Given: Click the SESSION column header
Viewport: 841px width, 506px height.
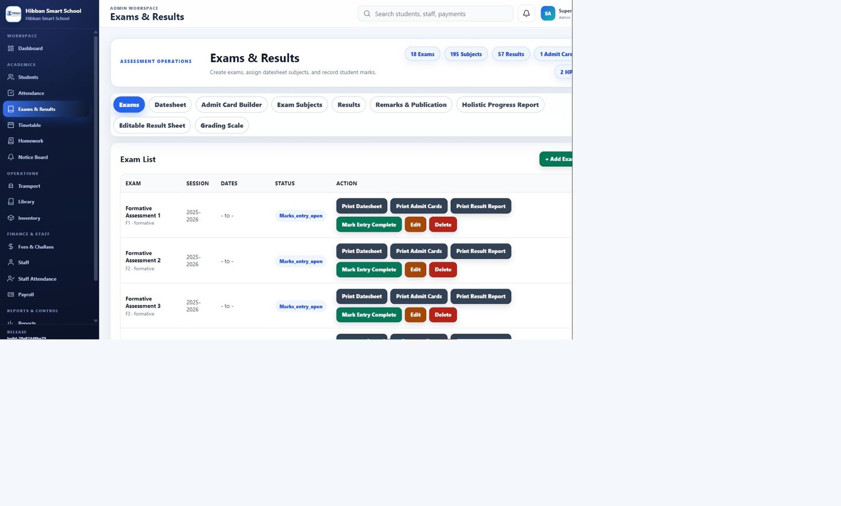Looking at the screenshot, I should point(198,184).
